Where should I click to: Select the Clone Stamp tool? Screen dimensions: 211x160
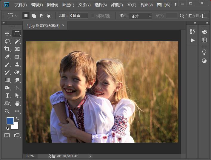(x=17, y=64)
